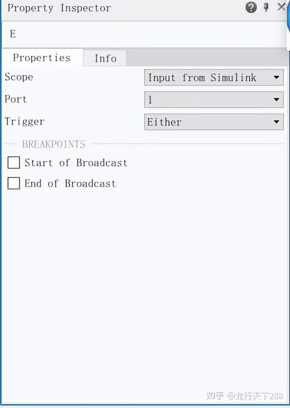This screenshot has width=290, height=408.
Task: Pin the Property Inspector panel
Action: click(x=266, y=7)
